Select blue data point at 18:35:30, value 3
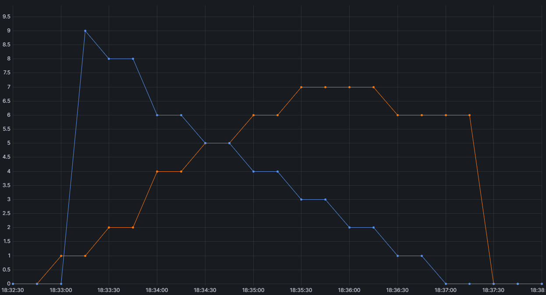The width and height of the screenshot is (546, 295). (x=301, y=199)
